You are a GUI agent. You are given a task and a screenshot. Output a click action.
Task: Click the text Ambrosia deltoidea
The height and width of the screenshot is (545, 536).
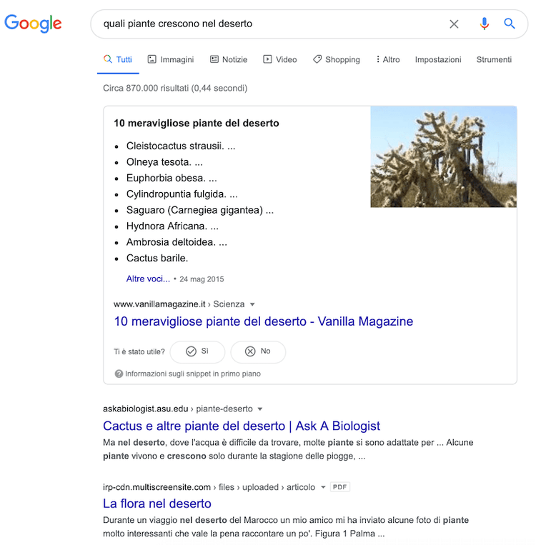(171, 242)
